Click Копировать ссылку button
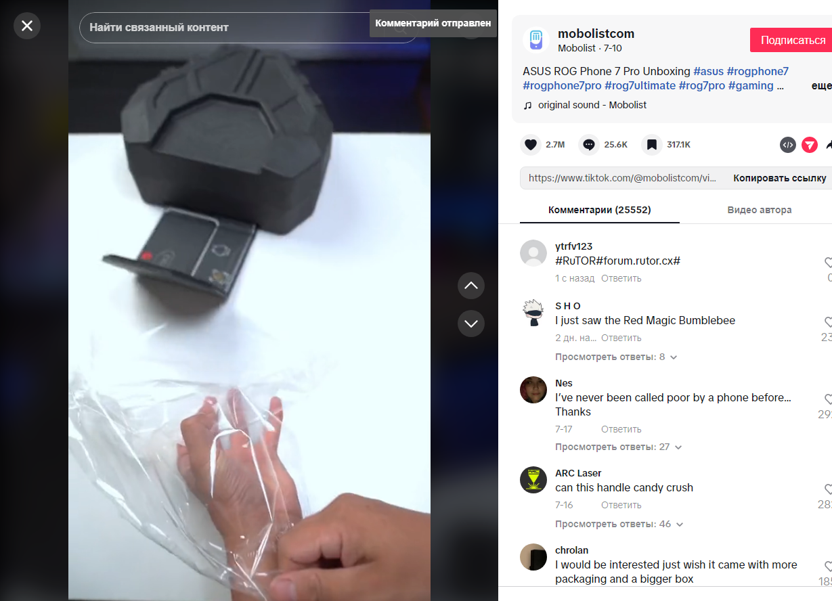The height and width of the screenshot is (601, 832). pos(779,178)
